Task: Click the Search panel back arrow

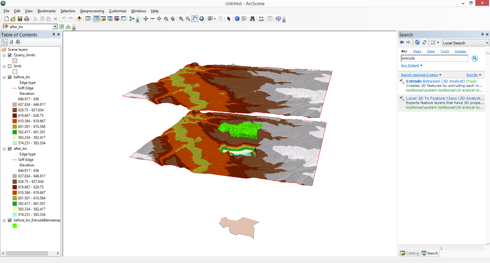Action: pyautogui.click(x=402, y=43)
